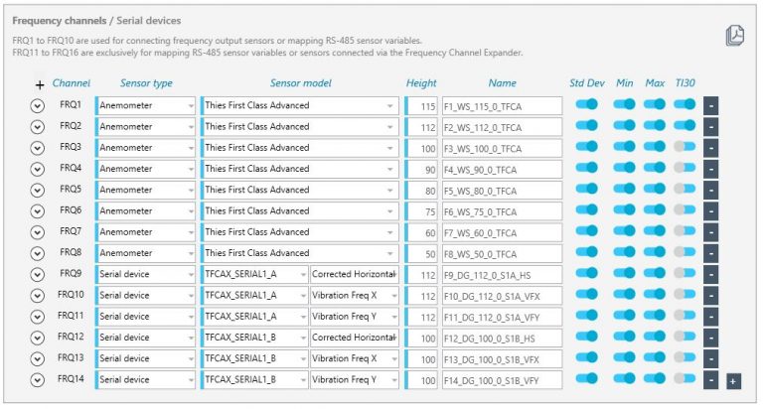Disable Std Dev toggle for FRQ6
This screenshot has height=409, width=763.
coord(587,210)
